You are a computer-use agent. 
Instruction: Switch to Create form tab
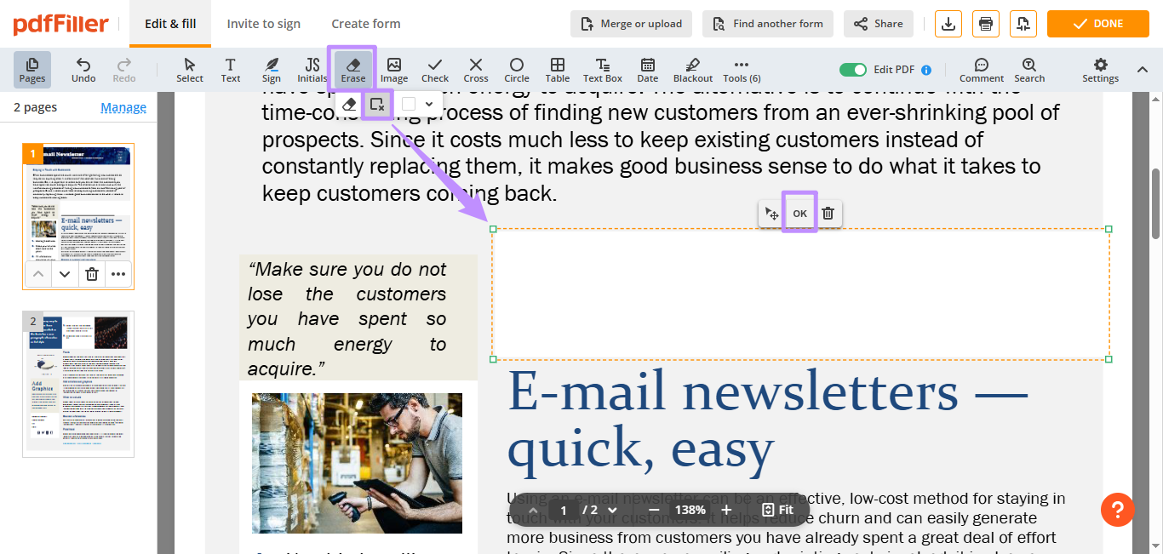(x=366, y=24)
